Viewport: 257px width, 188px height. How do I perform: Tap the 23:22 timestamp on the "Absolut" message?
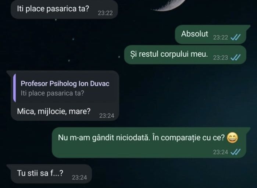pyautogui.click(x=221, y=38)
